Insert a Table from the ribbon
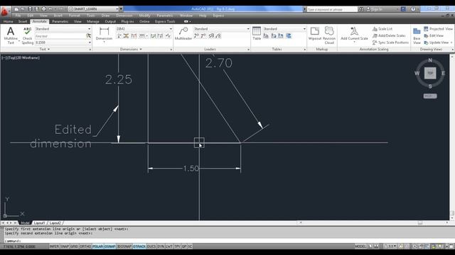Viewport: 455px width, 255px height. [x=257, y=33]
